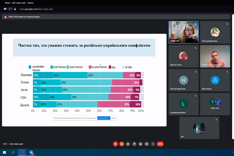
Task: Select Наталія Федотова participant tile
Action: coord(184,80)
